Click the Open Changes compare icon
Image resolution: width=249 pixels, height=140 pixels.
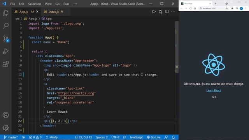[160, 12]
